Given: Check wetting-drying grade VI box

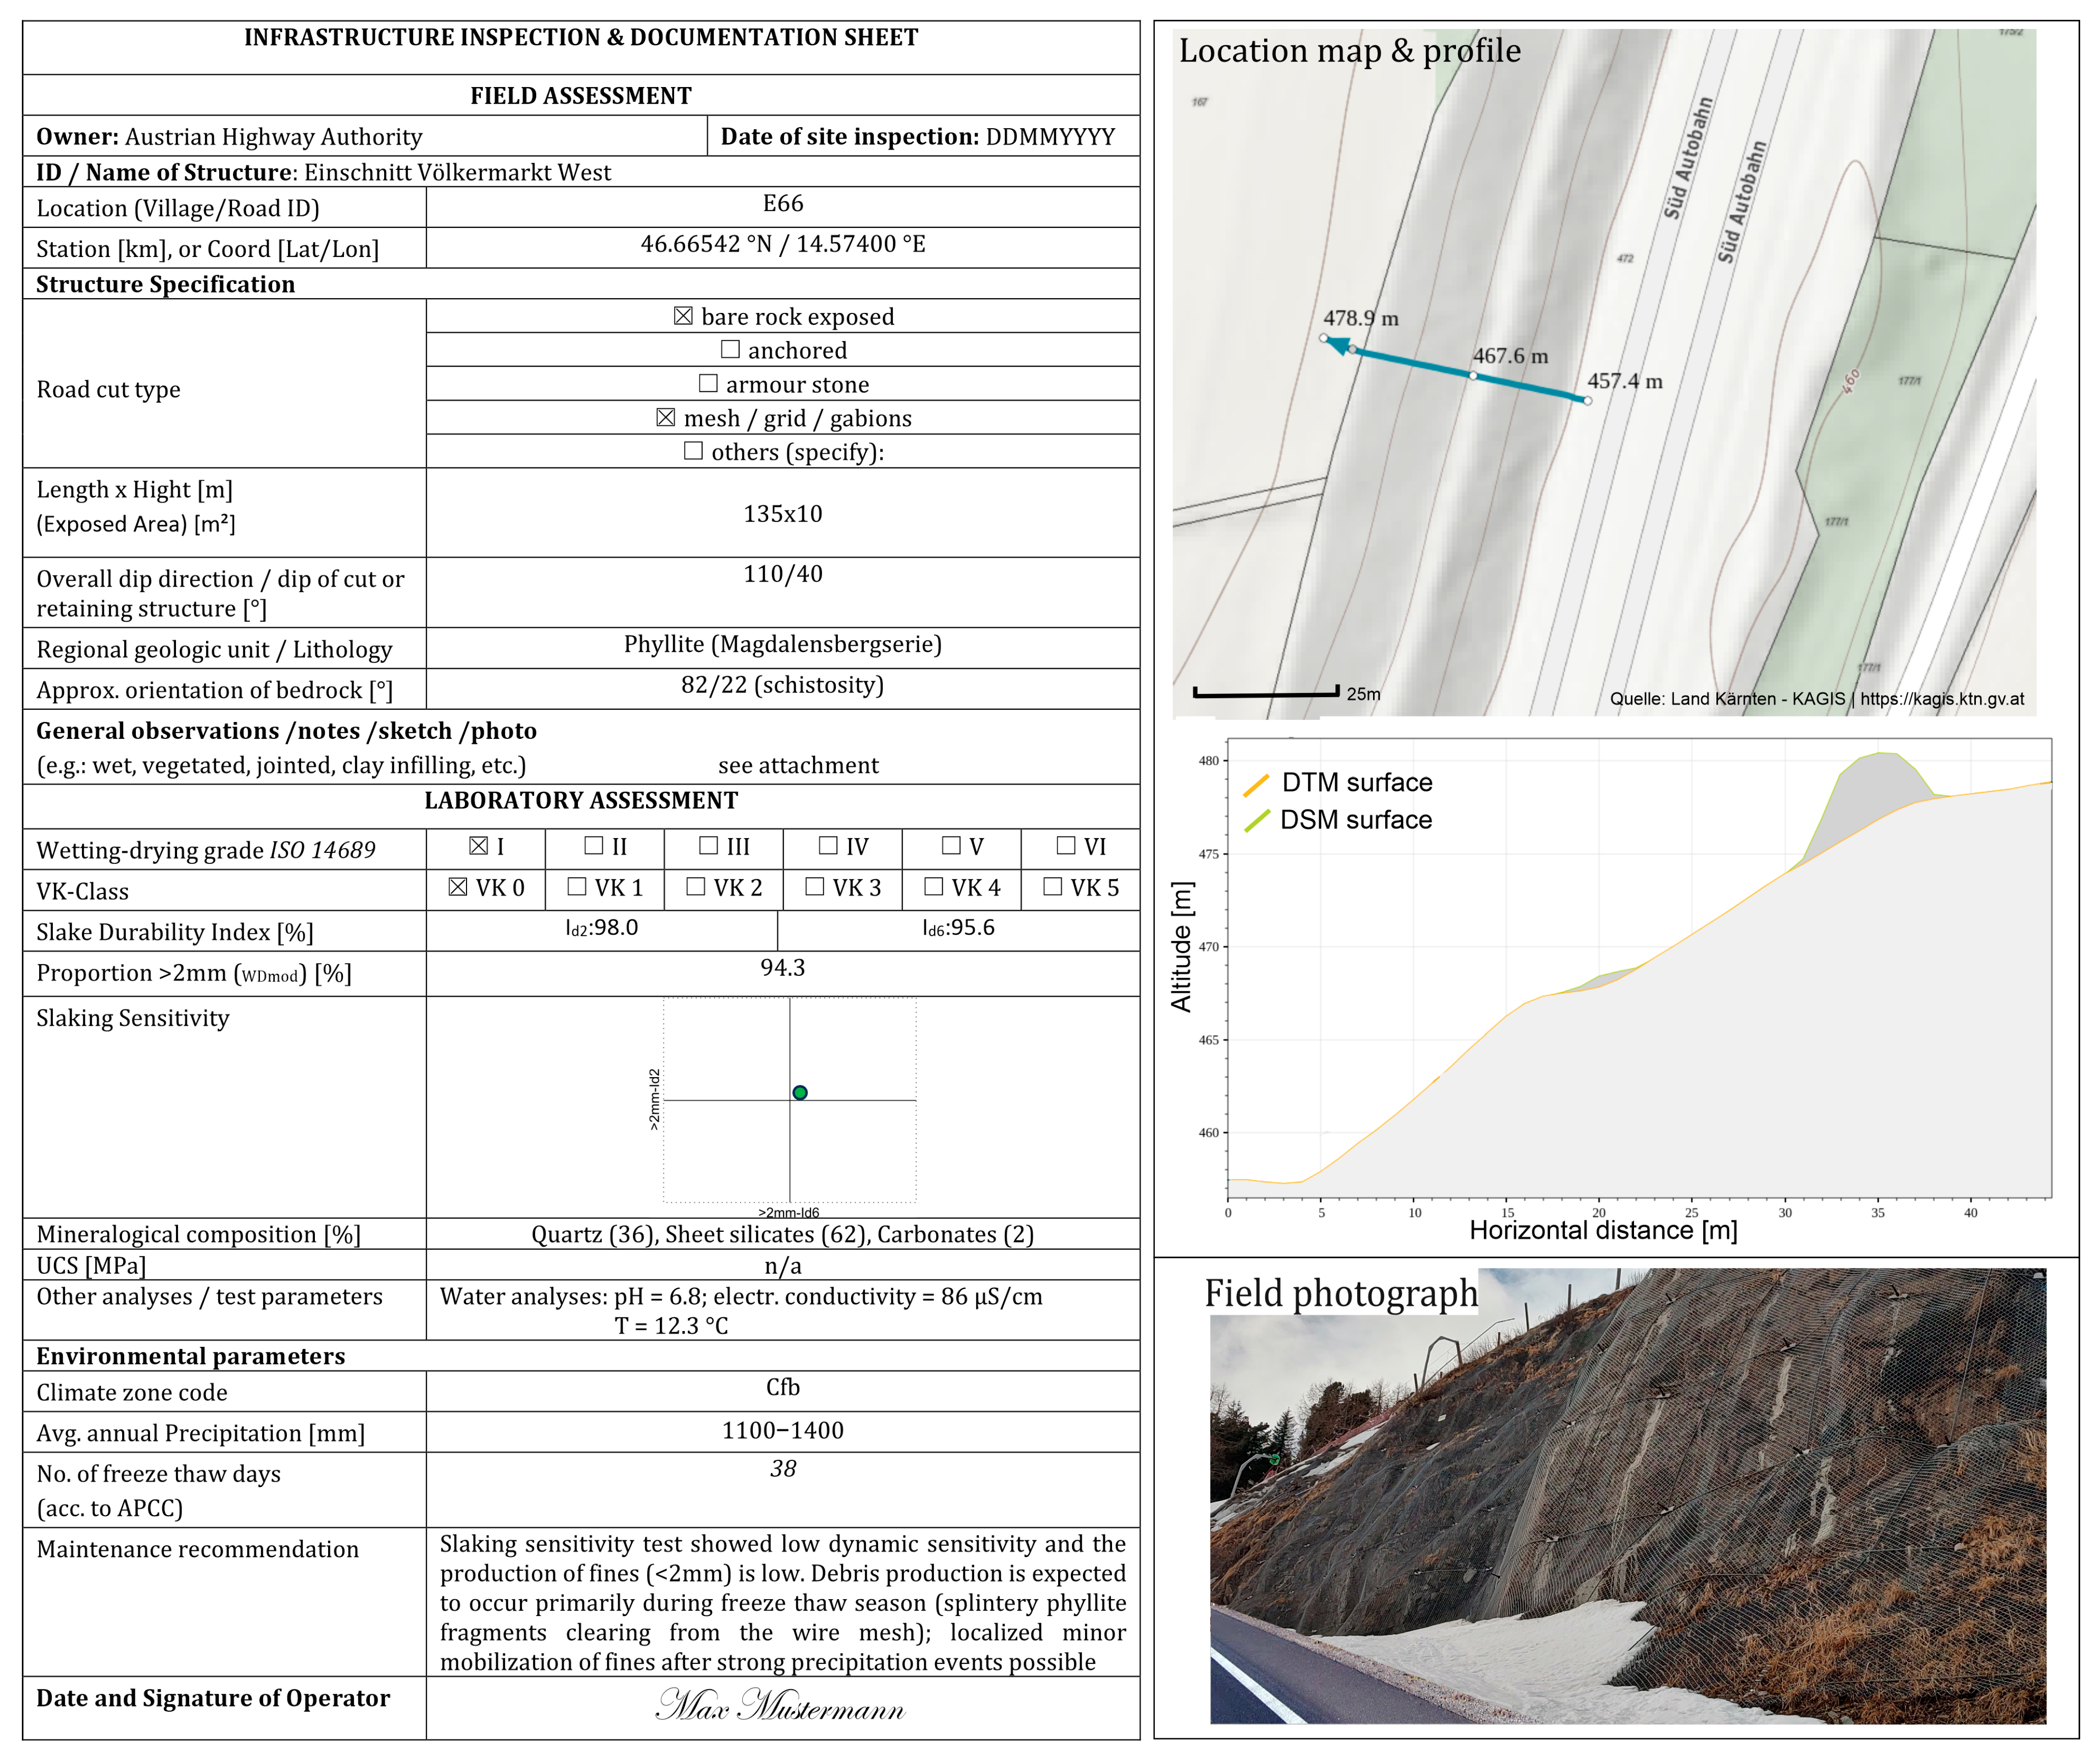Looking at the screenshot, I should tap(1066, 846).
